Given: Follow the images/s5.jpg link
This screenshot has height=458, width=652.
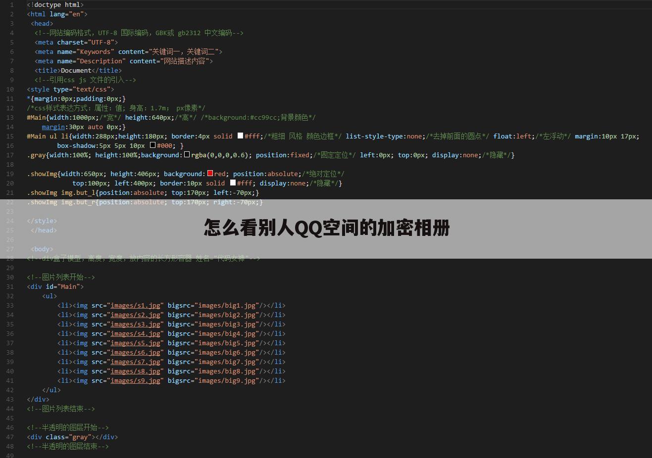Looking at the screenshot, I should click(135, 343).
